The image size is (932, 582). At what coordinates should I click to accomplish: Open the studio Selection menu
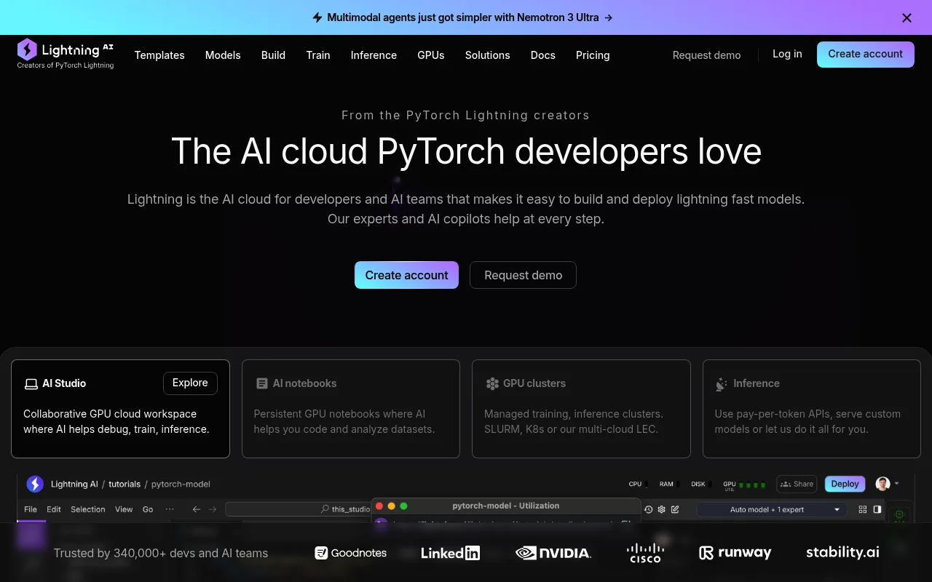tap(88, 509)
